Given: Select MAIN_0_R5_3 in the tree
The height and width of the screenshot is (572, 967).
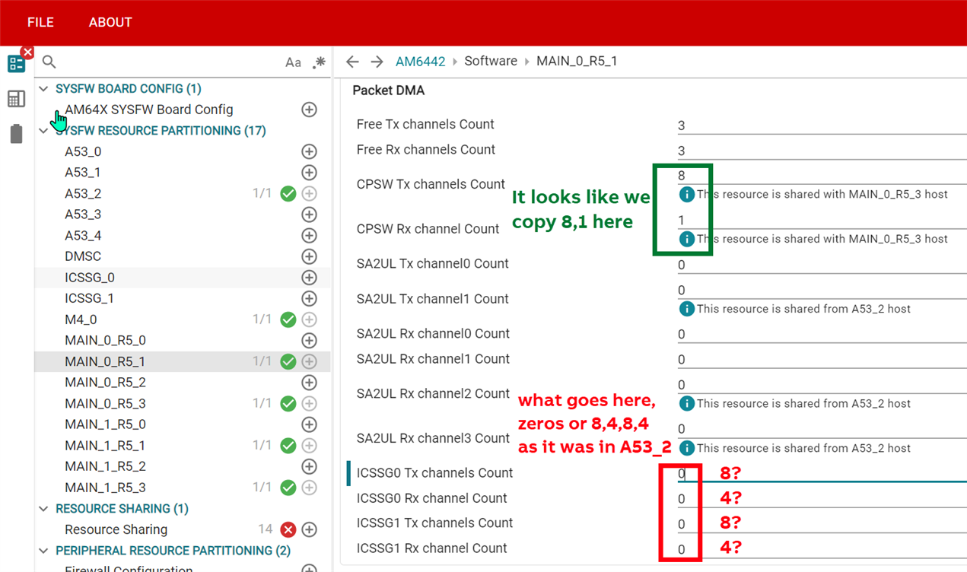Looking at the screenshot, I should tap(105, 403).
